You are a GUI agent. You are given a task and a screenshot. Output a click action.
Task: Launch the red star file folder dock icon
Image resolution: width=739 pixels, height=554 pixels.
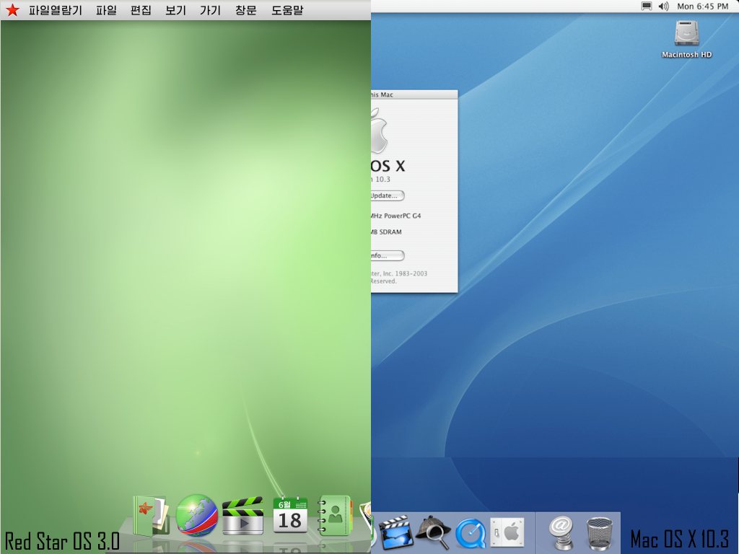tap(151, 516)
